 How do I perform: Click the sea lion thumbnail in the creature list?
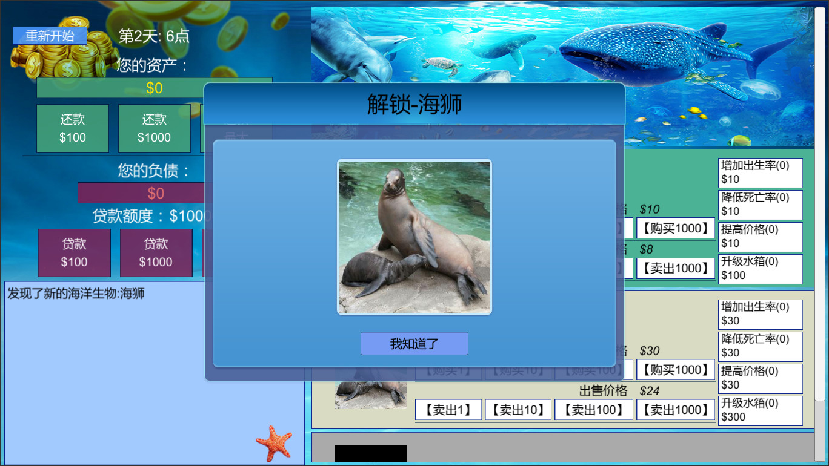pos(371,387)
